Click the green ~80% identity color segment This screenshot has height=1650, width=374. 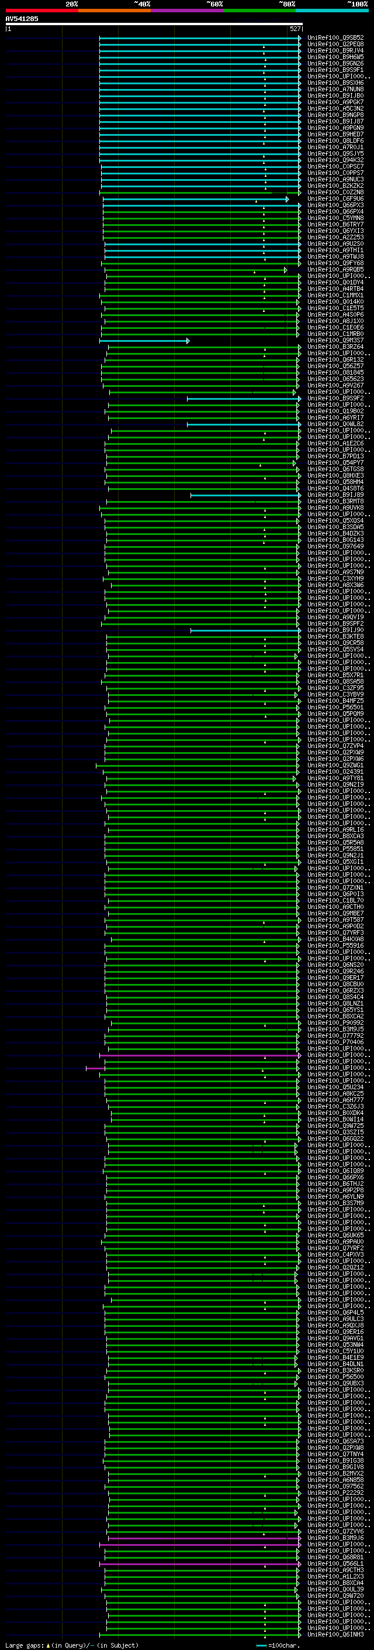(x=259, y=11)
